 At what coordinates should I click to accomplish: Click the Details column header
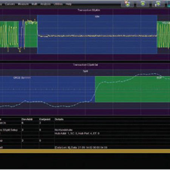click(59, 119)
